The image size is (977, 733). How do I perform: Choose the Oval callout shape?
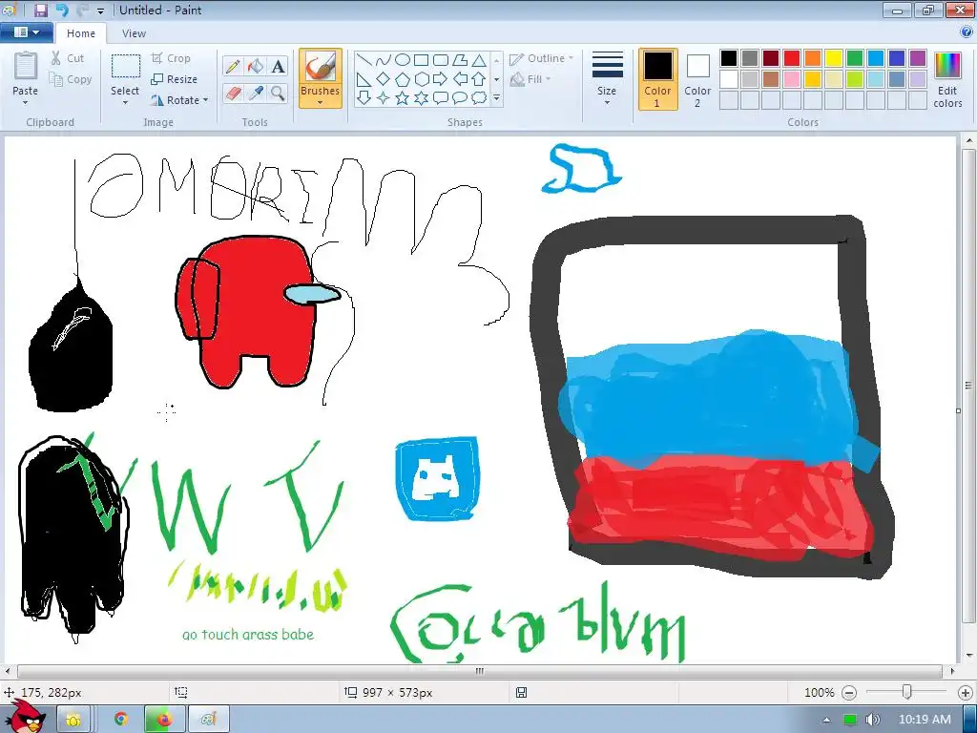pos(460,98)
